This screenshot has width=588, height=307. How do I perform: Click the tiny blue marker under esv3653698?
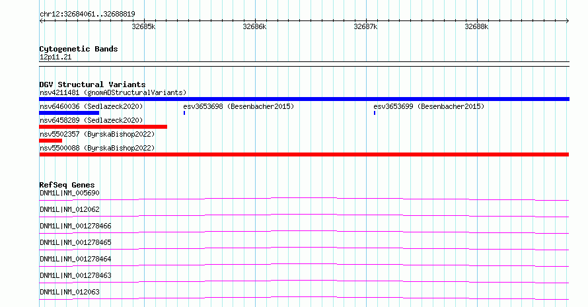[x=184, y=113]
